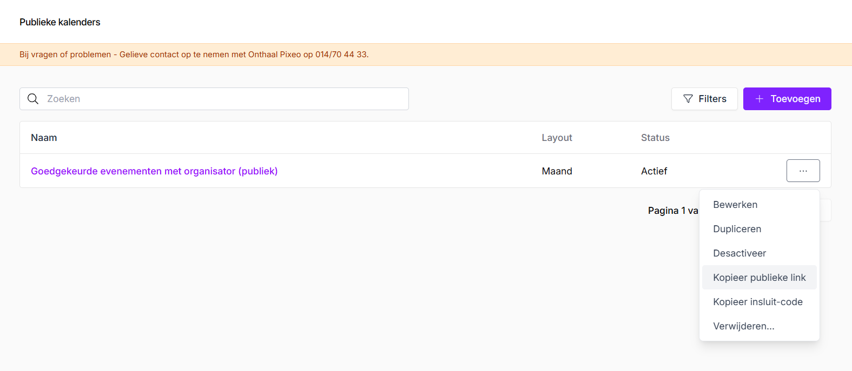Click the Publieke kalenders page title
This screenshot has height=371, width=852.
[x=60, y=22]
